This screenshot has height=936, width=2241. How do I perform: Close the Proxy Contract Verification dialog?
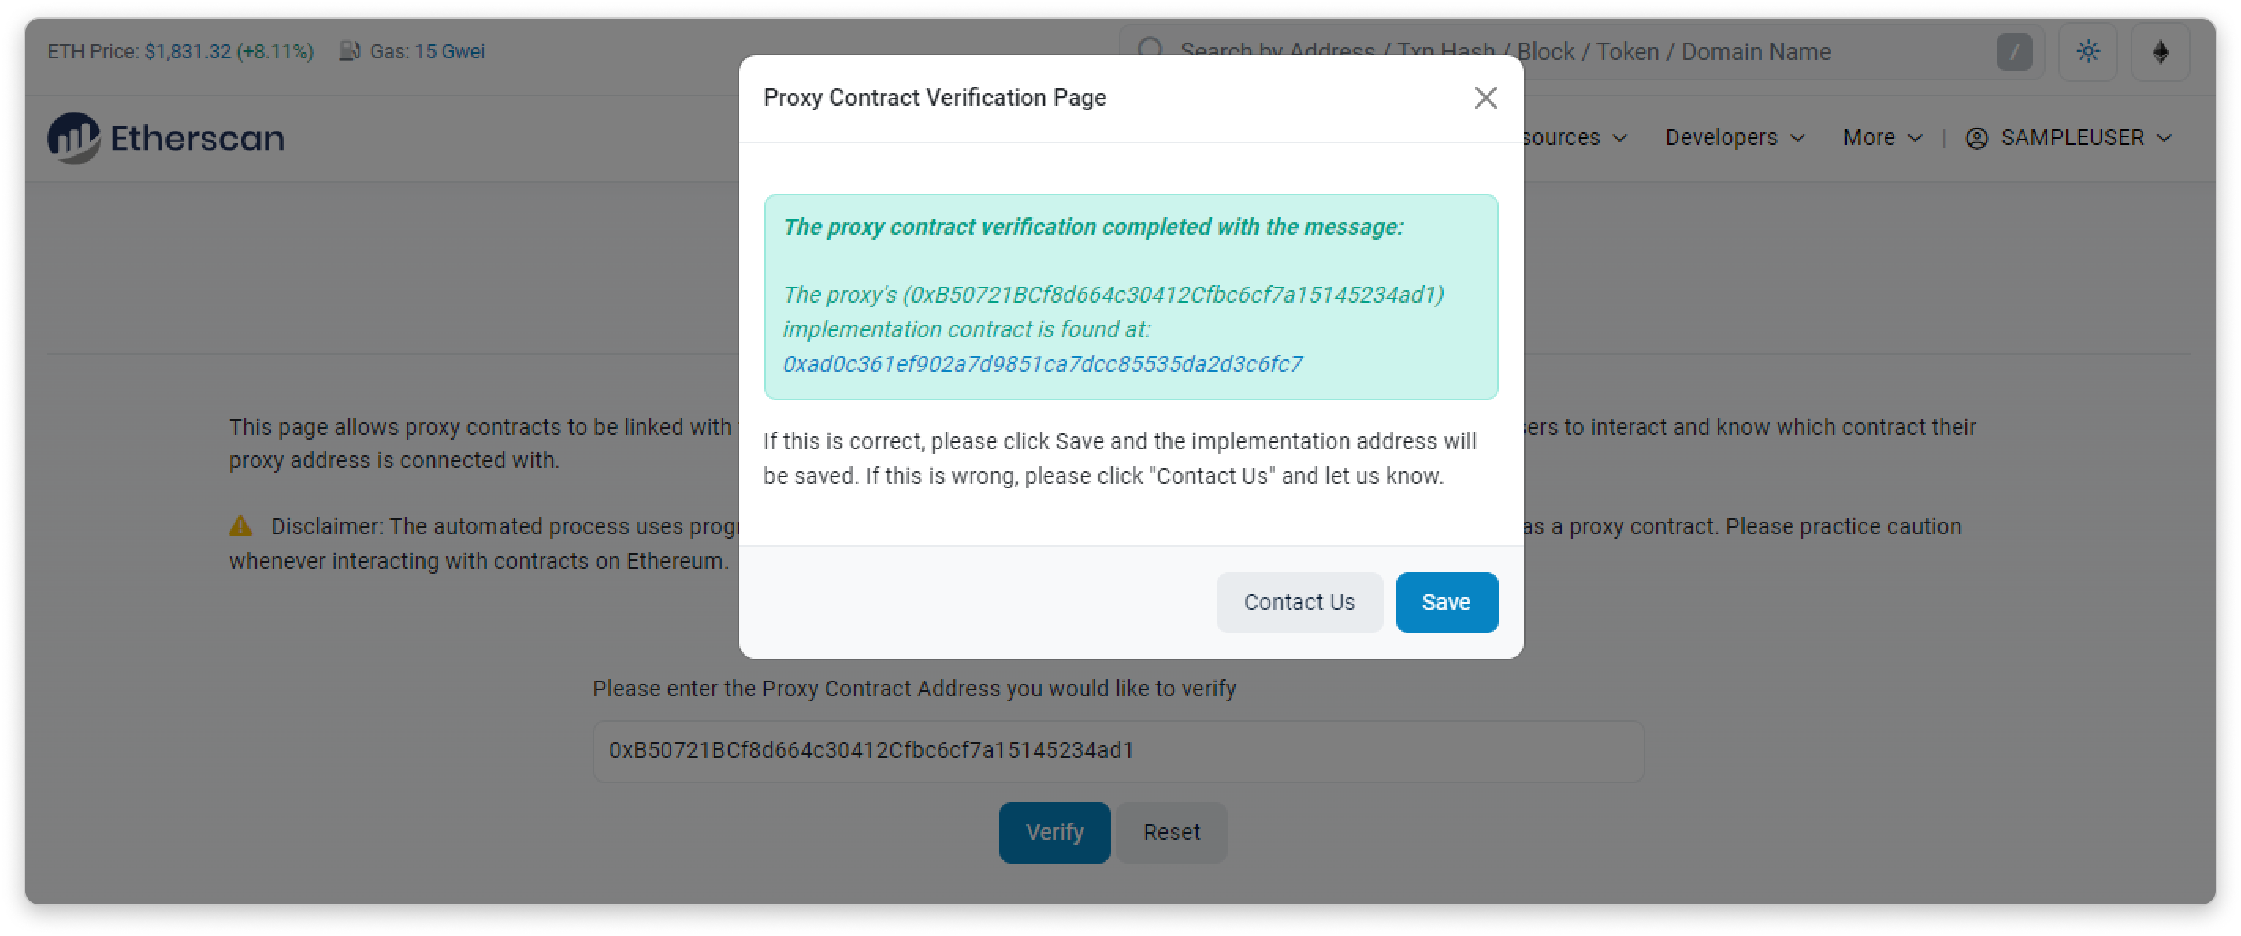pos(1485,98)
